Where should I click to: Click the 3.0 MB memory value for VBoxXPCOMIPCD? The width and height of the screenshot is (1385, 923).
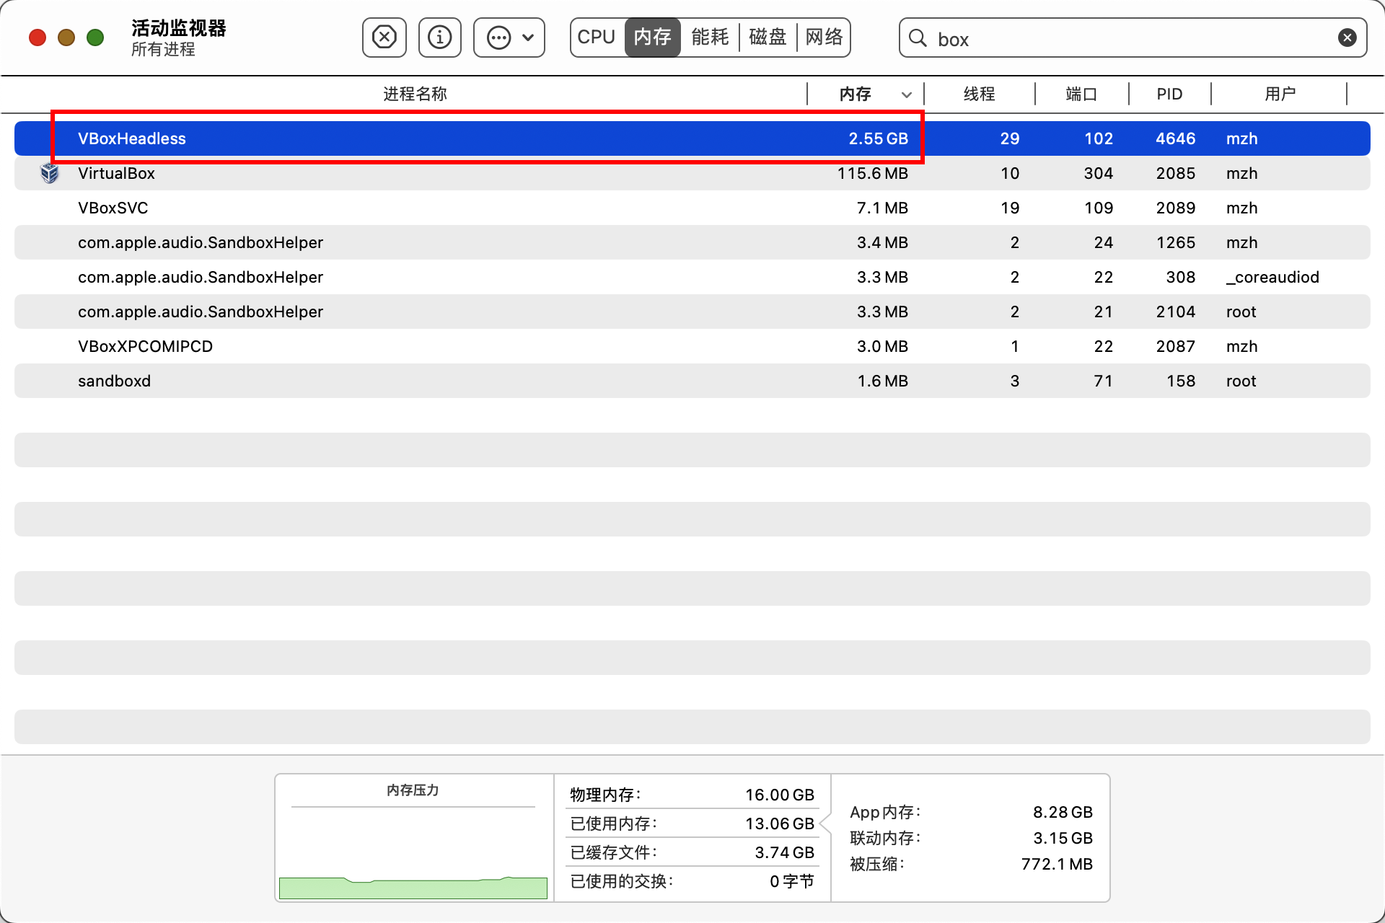point(882,346)
